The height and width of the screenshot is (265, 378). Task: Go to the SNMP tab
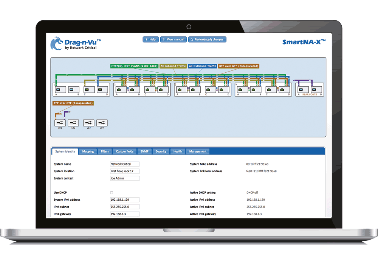coord(145,151)
